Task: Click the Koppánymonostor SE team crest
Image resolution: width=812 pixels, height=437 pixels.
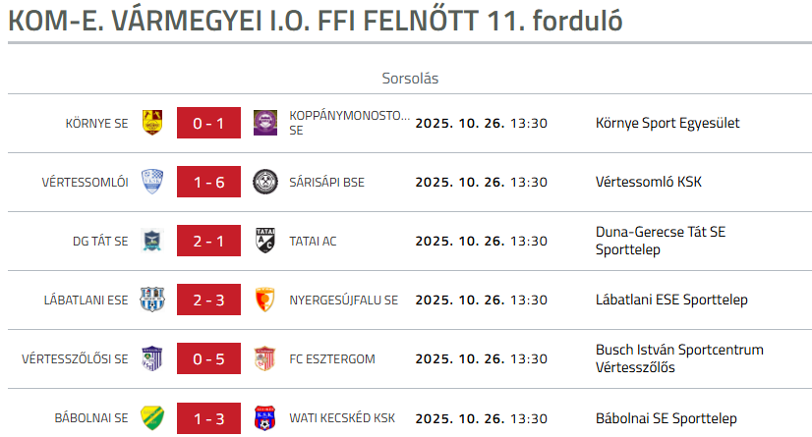Action: click(264, 123)
